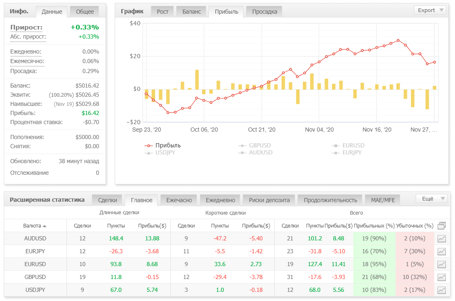The width and height of the screenshot is (455, 301).
Task: Select the USDJPY currency cell
Action: click(x=35, y=290)
